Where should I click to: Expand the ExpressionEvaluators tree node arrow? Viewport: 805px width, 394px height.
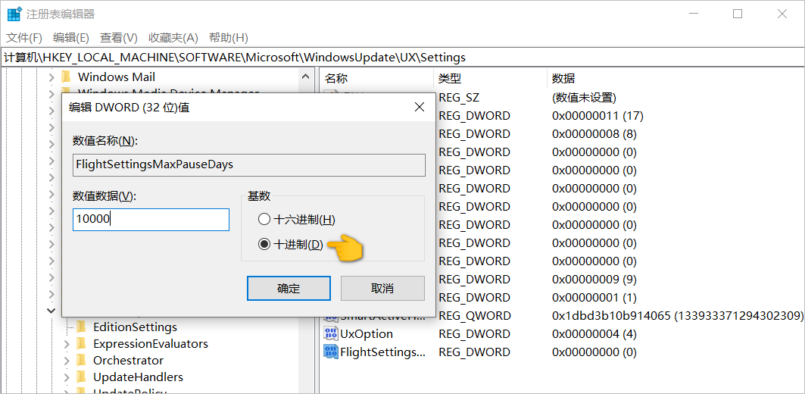[x=67, y=344]
